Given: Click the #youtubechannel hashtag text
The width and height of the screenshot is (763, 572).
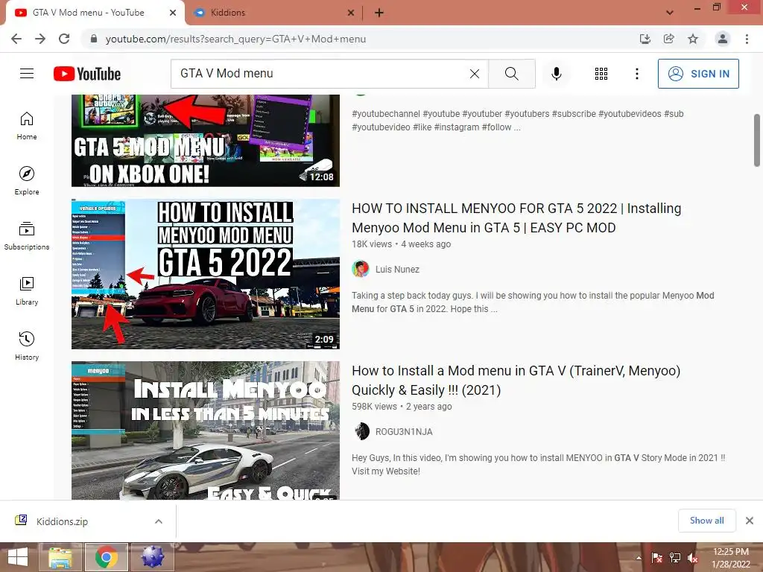Looking at the screenshot, I should [x=386, y=113].
